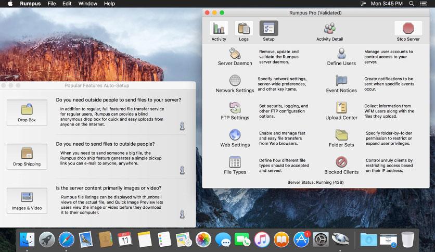Image resolution: width=435 pixels, height=252 pixels.
Task: Click the menu bar clock Mon 3:45 PM
Action: point(387,4)
